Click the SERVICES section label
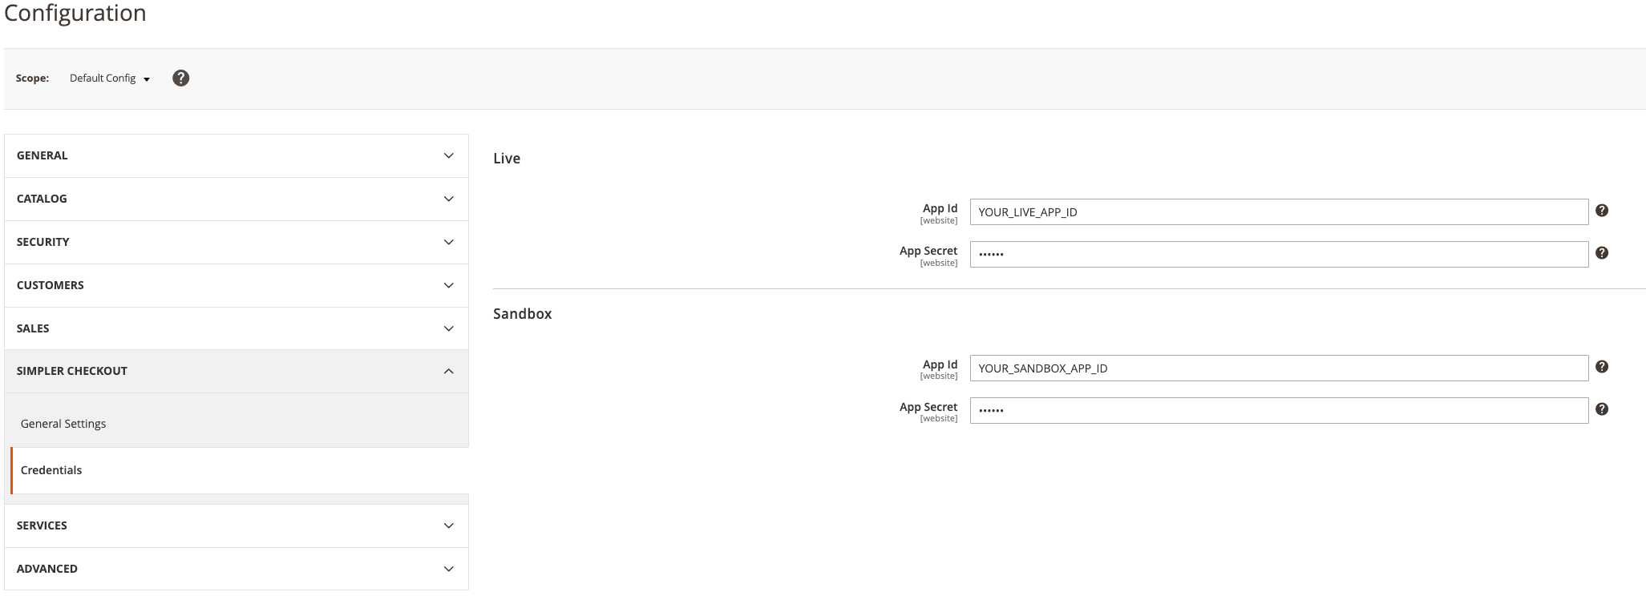 pos(42,525)
